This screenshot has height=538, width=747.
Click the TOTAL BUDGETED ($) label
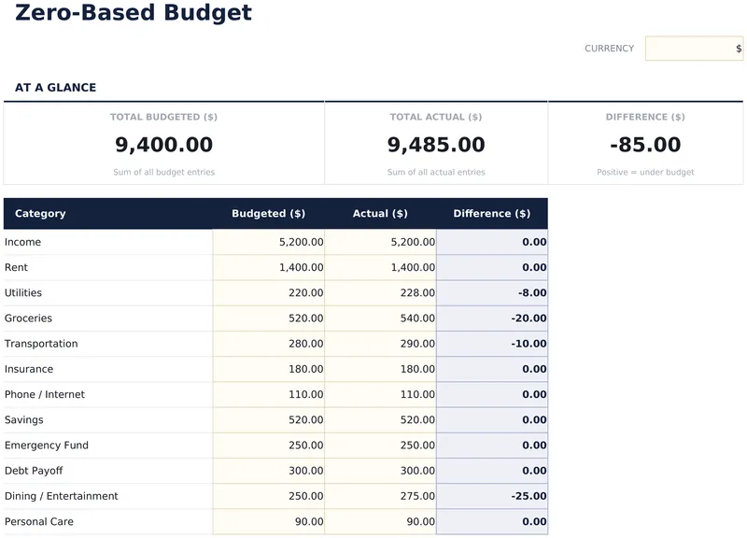pyautogui.click(x=164, y=118)
